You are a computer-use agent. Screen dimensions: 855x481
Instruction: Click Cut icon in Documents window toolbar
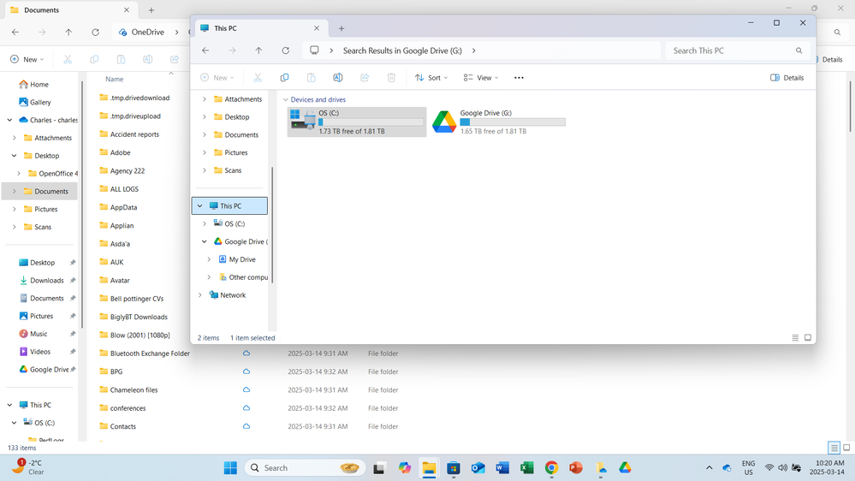point(68,59)
